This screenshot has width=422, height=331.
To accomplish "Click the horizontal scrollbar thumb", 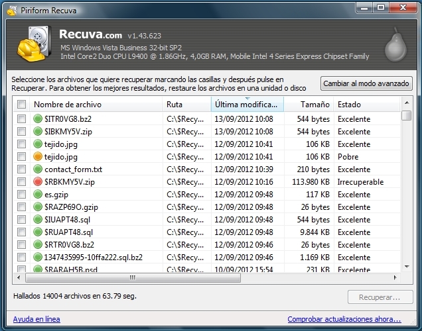I will tap(133, 277).
